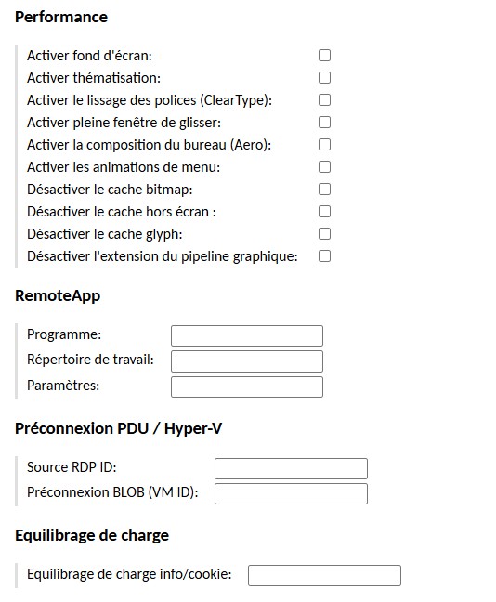Click into the Paramètres field

click(x=247, y=386)
